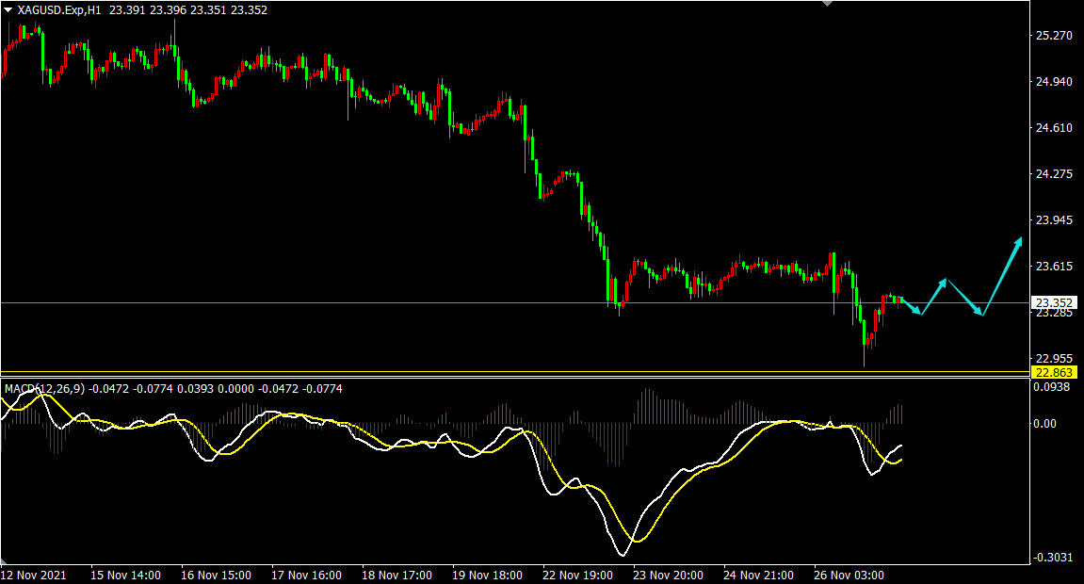The height and width of the screenshot is (584, 1084).
Task: Click the 12 Nov 2021 date label
Action: 33,575
